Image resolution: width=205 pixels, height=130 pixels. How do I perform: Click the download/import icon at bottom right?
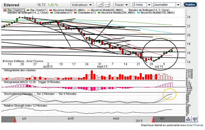(195, 119)
